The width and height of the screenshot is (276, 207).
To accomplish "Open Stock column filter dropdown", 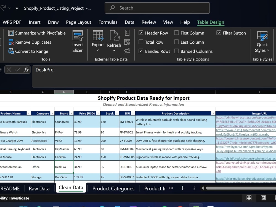I will pos(117,113).
